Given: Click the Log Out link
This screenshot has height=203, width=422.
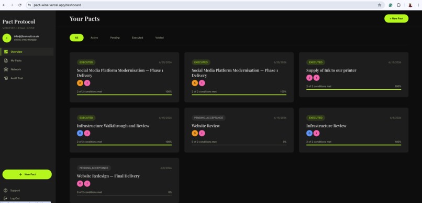Looking at the screenshot, I should point(15,198).
